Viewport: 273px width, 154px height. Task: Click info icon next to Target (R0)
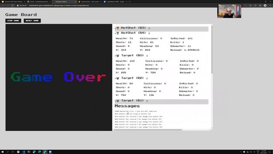point(147,56)
